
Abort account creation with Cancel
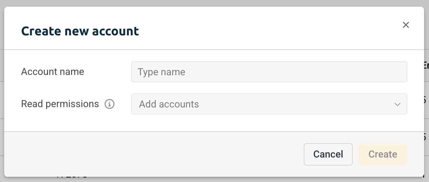(x=328, y=154)
